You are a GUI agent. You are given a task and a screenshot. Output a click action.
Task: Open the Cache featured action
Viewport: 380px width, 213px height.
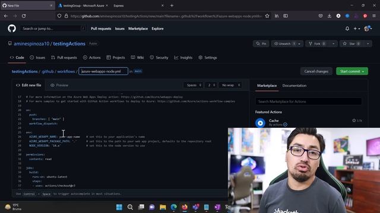point(274,121)
